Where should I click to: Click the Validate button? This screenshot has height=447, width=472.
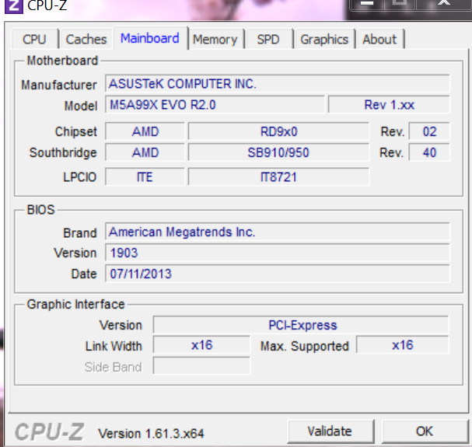click(x=330, y=431)
